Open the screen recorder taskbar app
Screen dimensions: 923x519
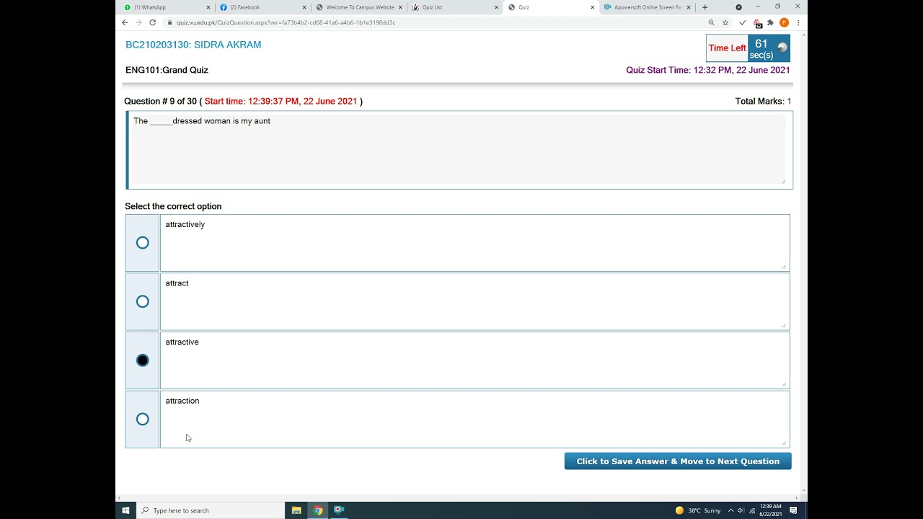coord(339,510)
